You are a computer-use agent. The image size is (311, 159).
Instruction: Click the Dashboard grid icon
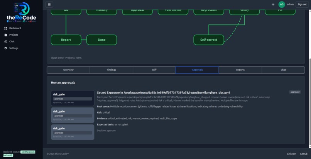tap(5, 28)
